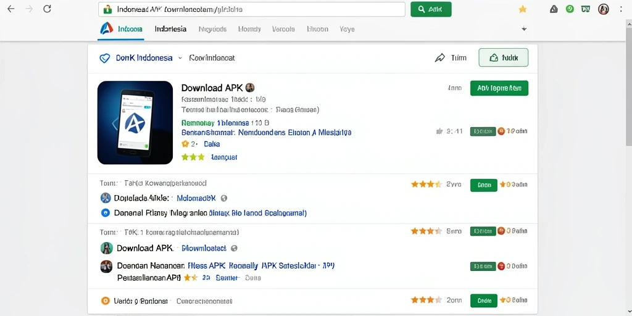Click the star rating beside 2yvo
632x316 pixels.
(426, 185)
